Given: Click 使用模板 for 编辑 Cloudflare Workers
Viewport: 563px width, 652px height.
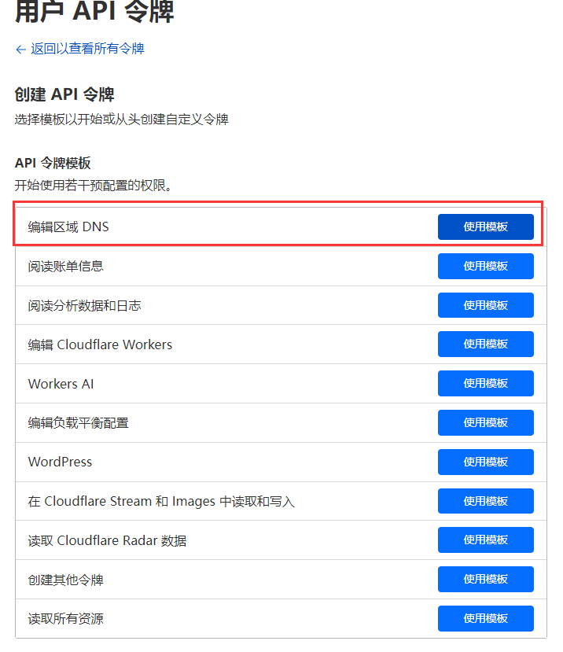Looking at the screenshot, I should [485, 344].
